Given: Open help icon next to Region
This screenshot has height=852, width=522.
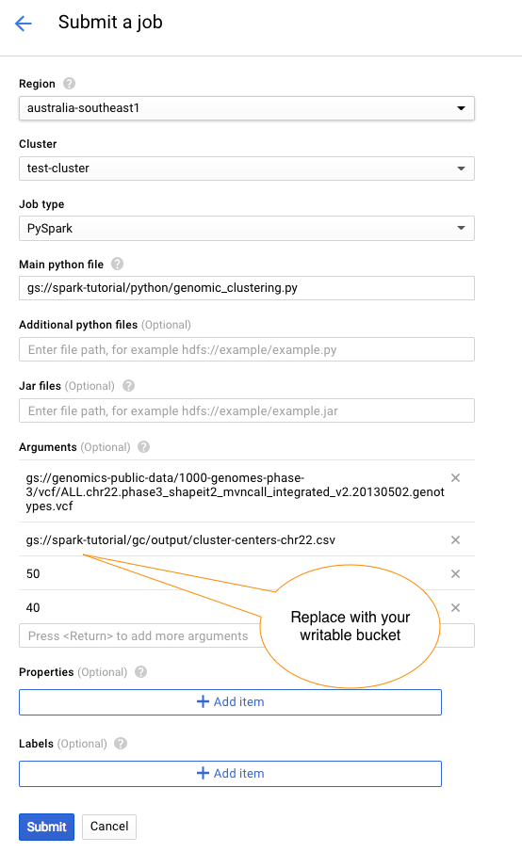Looking at the screenshot, I should coord(69,84).
